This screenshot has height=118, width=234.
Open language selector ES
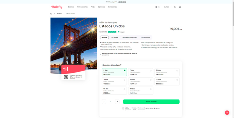[157, 7]
